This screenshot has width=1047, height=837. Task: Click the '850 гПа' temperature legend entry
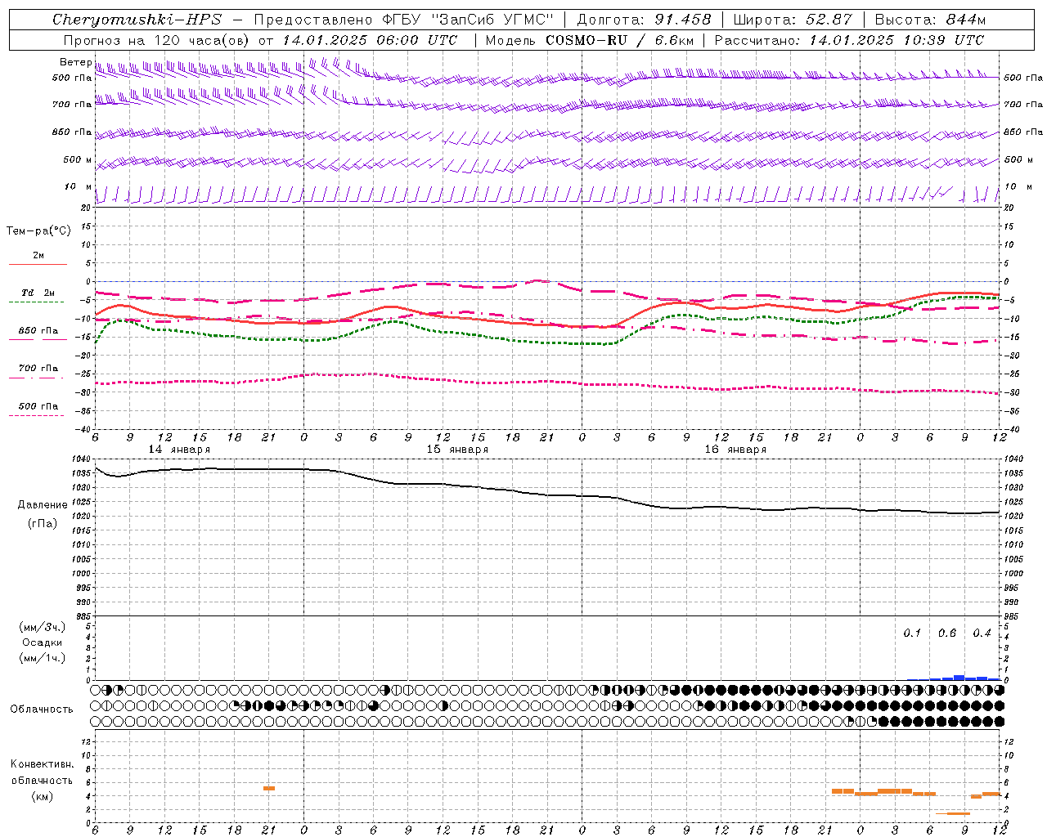(x=38, y=331)
